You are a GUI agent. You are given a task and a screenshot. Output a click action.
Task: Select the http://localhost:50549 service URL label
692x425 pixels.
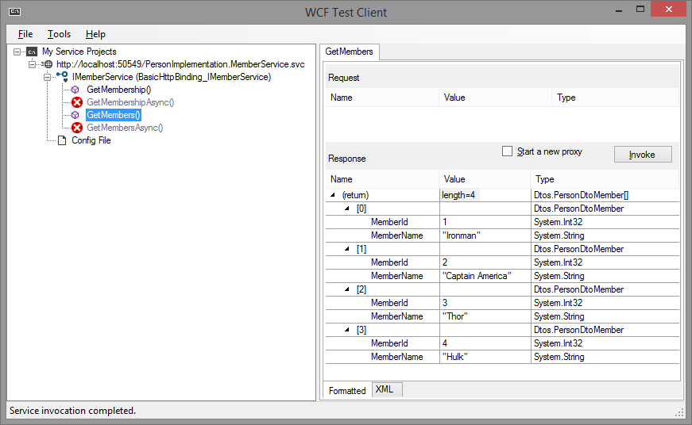pos(180,64)
